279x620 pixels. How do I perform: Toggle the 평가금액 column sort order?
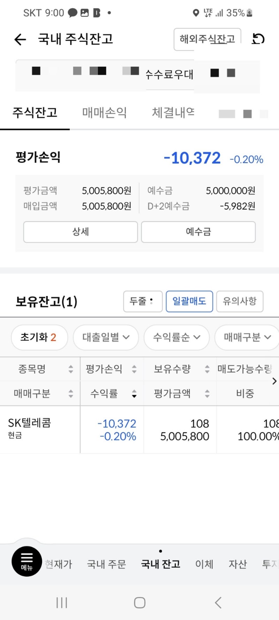point(207,393)
